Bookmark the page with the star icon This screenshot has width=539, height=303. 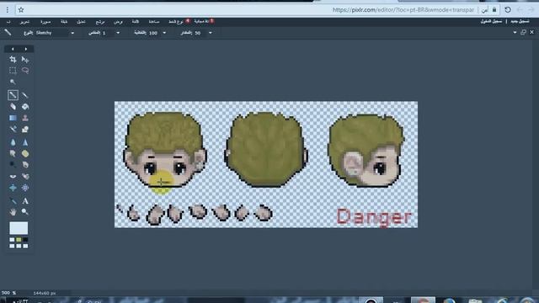click(x=21, y=10)
